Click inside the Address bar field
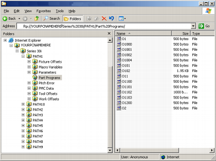Image resolution: width=216 pixels, height=161 pixels. [x=104, y=26]
